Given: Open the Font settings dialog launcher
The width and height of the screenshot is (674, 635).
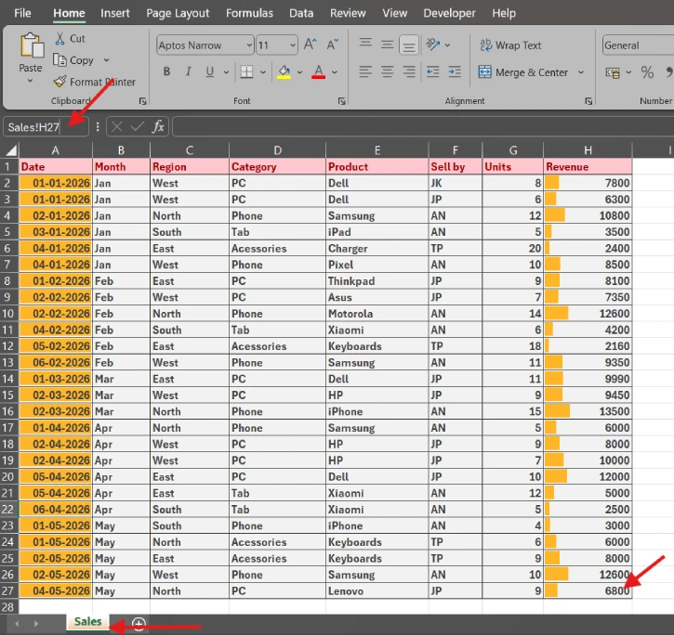Looking at the screenshot, I should (x=342, y=101).
